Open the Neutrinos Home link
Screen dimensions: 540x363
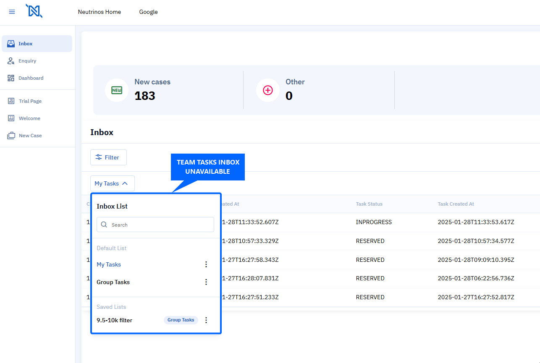pyautogui.click(x=99, y=12)
